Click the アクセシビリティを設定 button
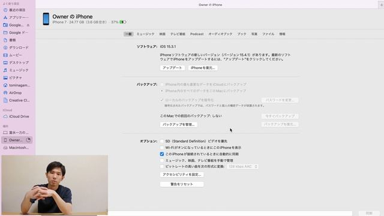 [182, 175]
